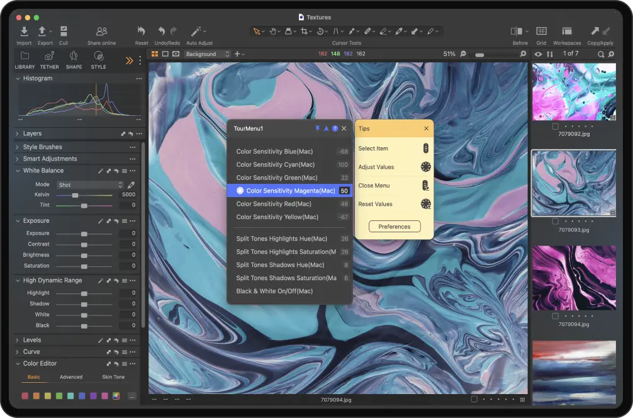Click the help question mark in TourMenu1
The image size is (633, 418).
335,128
